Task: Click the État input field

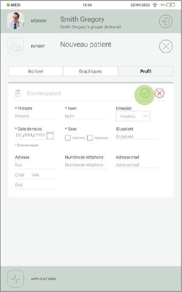Action: pos(35,185)
